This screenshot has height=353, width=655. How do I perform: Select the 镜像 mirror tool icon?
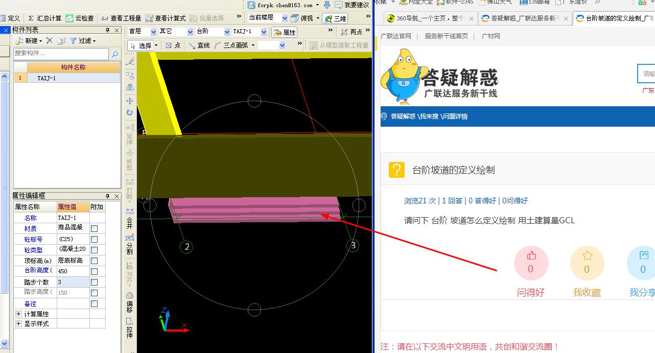coord(130,87)
